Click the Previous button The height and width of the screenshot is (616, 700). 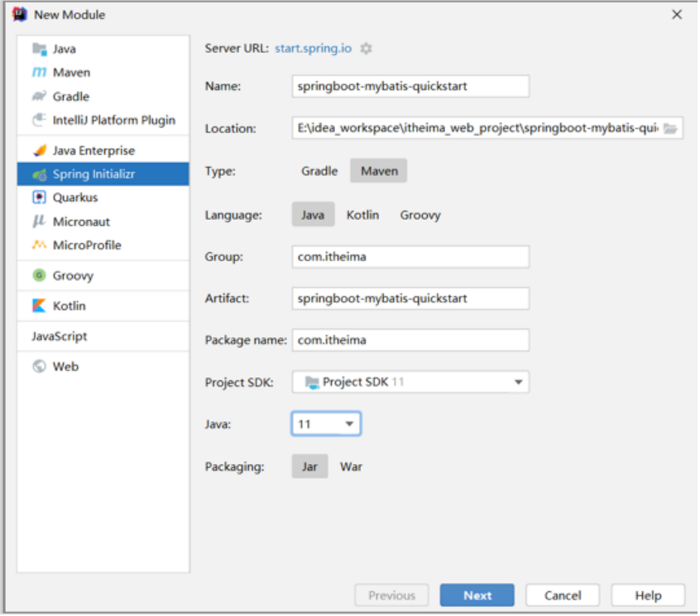(x=392, y=596)
